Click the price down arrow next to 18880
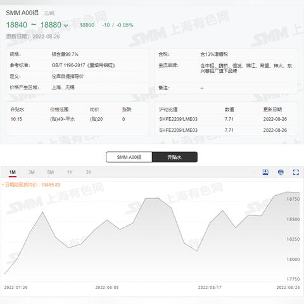The width and height of the screenshot is (304, 304). coord(66,25)
